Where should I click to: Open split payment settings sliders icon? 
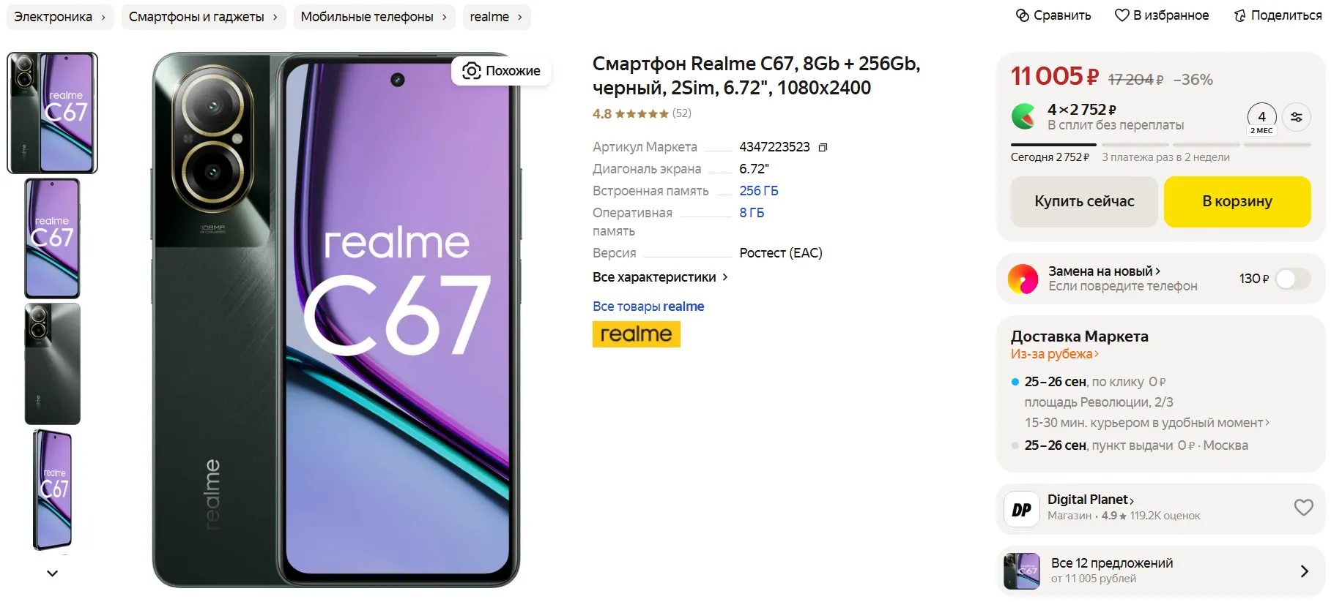[x=1297, y=117]
